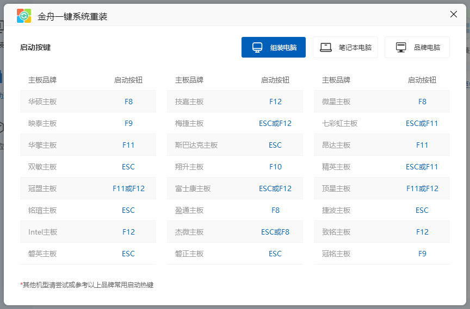Select the 微星主板 entry
470x309 pixels.
click(x=336, y=102)
